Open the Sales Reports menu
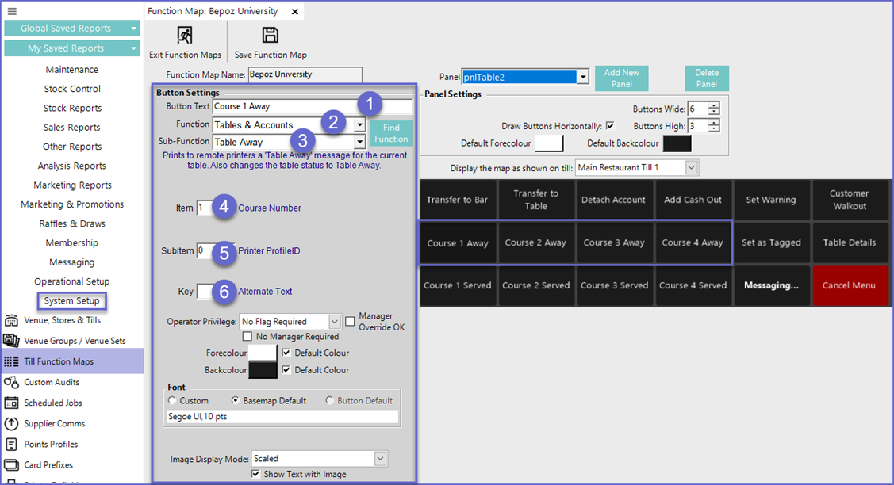Viewport: 894px width, 485px height. (72, 128)
